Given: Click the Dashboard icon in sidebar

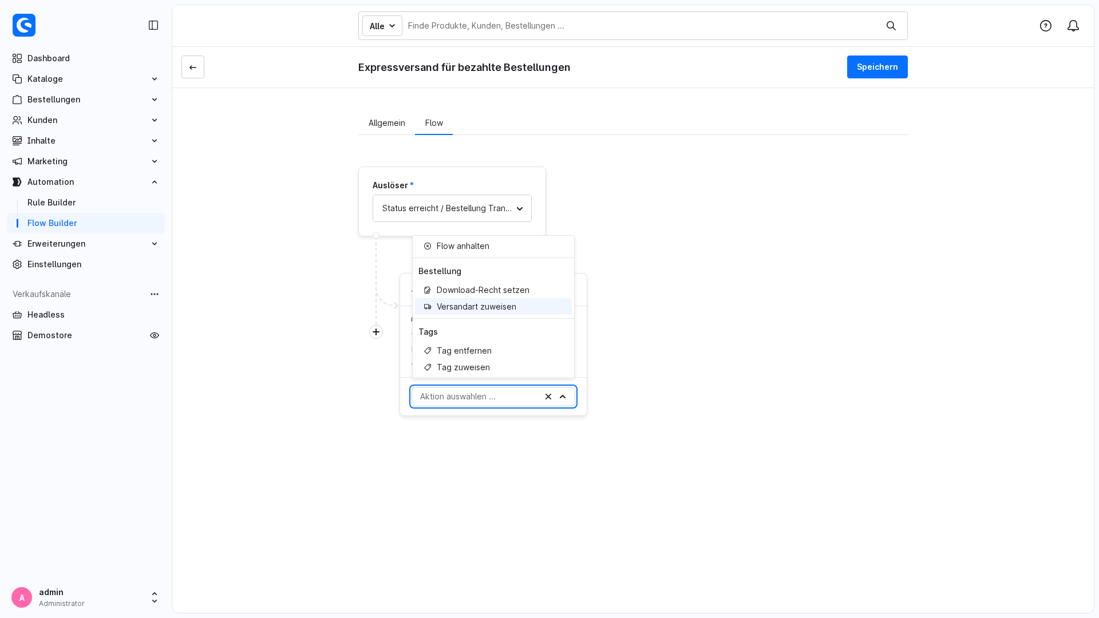Looking at the screenshot, I should tap(17, 58).
